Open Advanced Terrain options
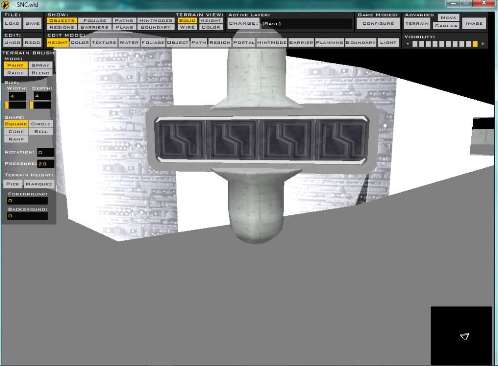 pos(417,23)
